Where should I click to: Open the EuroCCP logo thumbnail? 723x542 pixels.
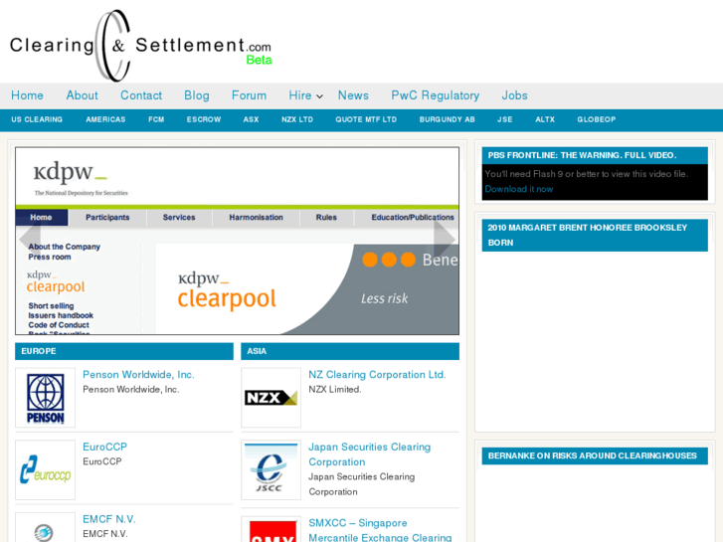pyautogui.click(x=45, y=470)
